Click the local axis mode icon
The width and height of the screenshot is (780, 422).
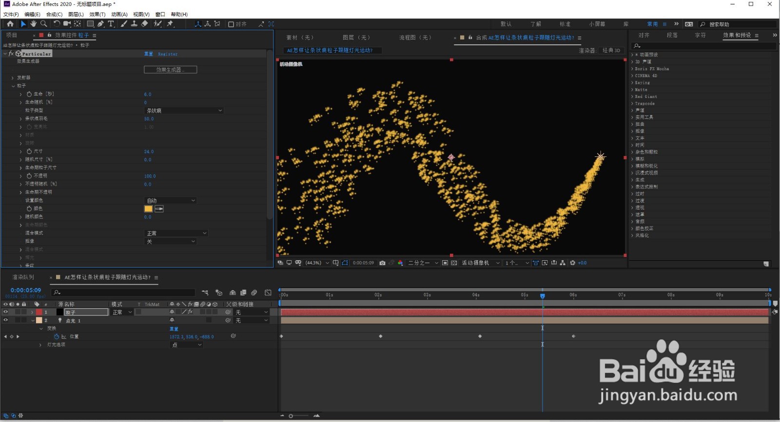[198, 23]
